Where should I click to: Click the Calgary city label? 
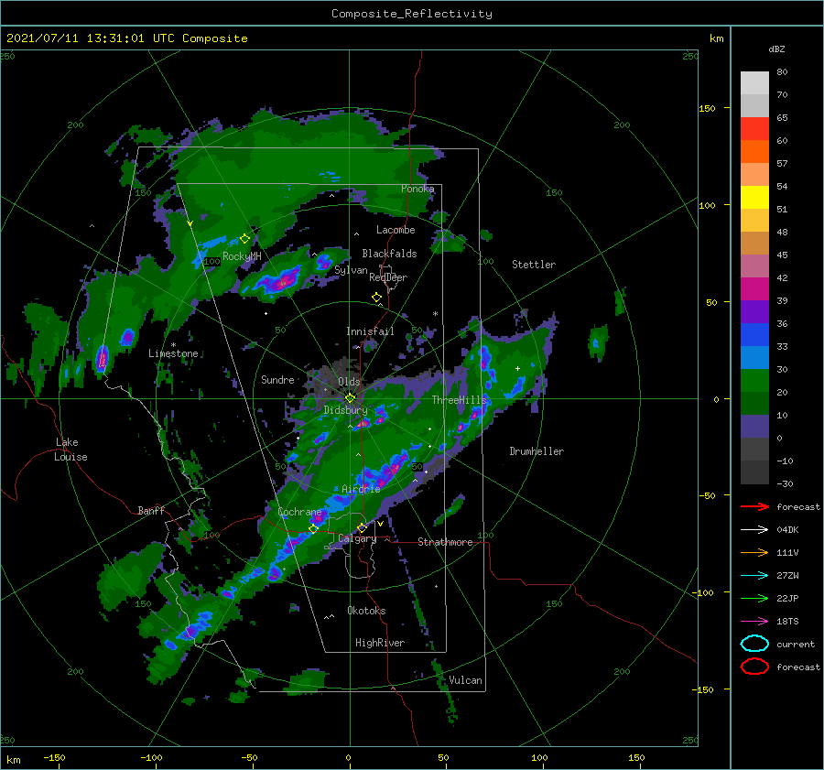(357, 538)
